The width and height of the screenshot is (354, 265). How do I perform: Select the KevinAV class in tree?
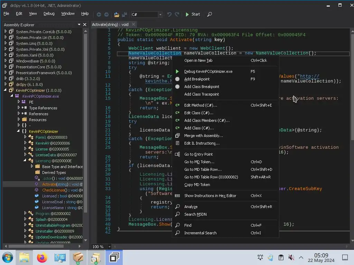[53, 143]
